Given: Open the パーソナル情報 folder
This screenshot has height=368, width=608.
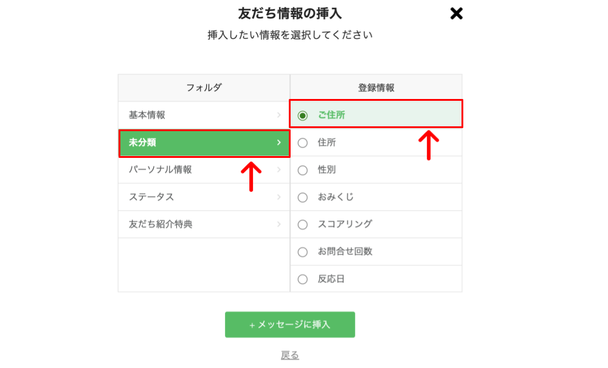Looking at the screenshot, I should (204, 169).
